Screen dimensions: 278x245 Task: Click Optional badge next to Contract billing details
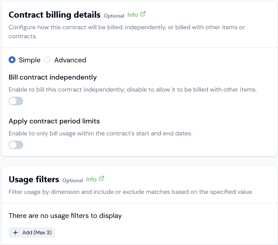[114, 16]
